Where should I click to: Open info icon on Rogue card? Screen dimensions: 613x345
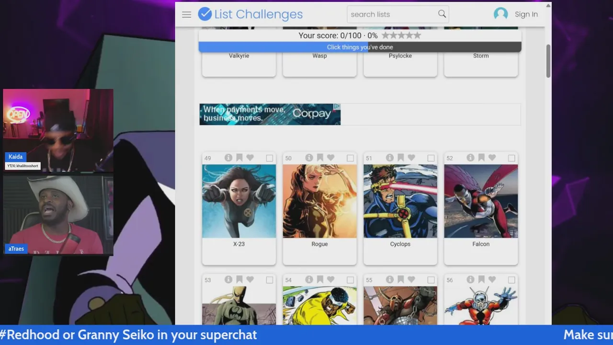(x=309, y=158)
